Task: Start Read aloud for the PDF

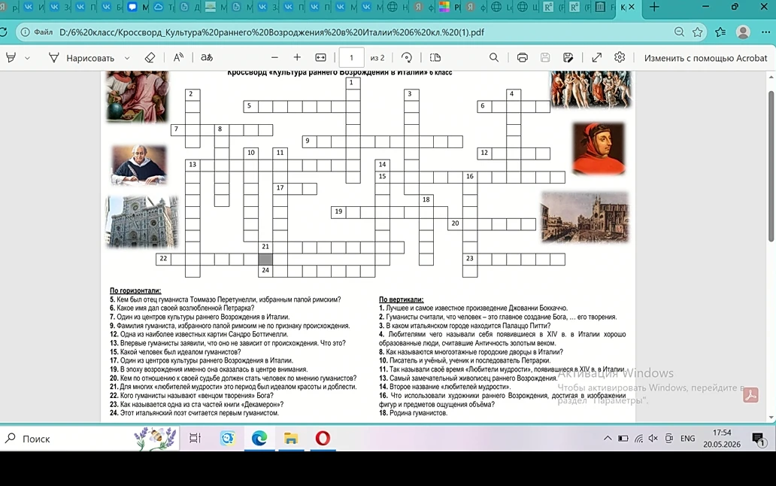Action: point(178,57)
